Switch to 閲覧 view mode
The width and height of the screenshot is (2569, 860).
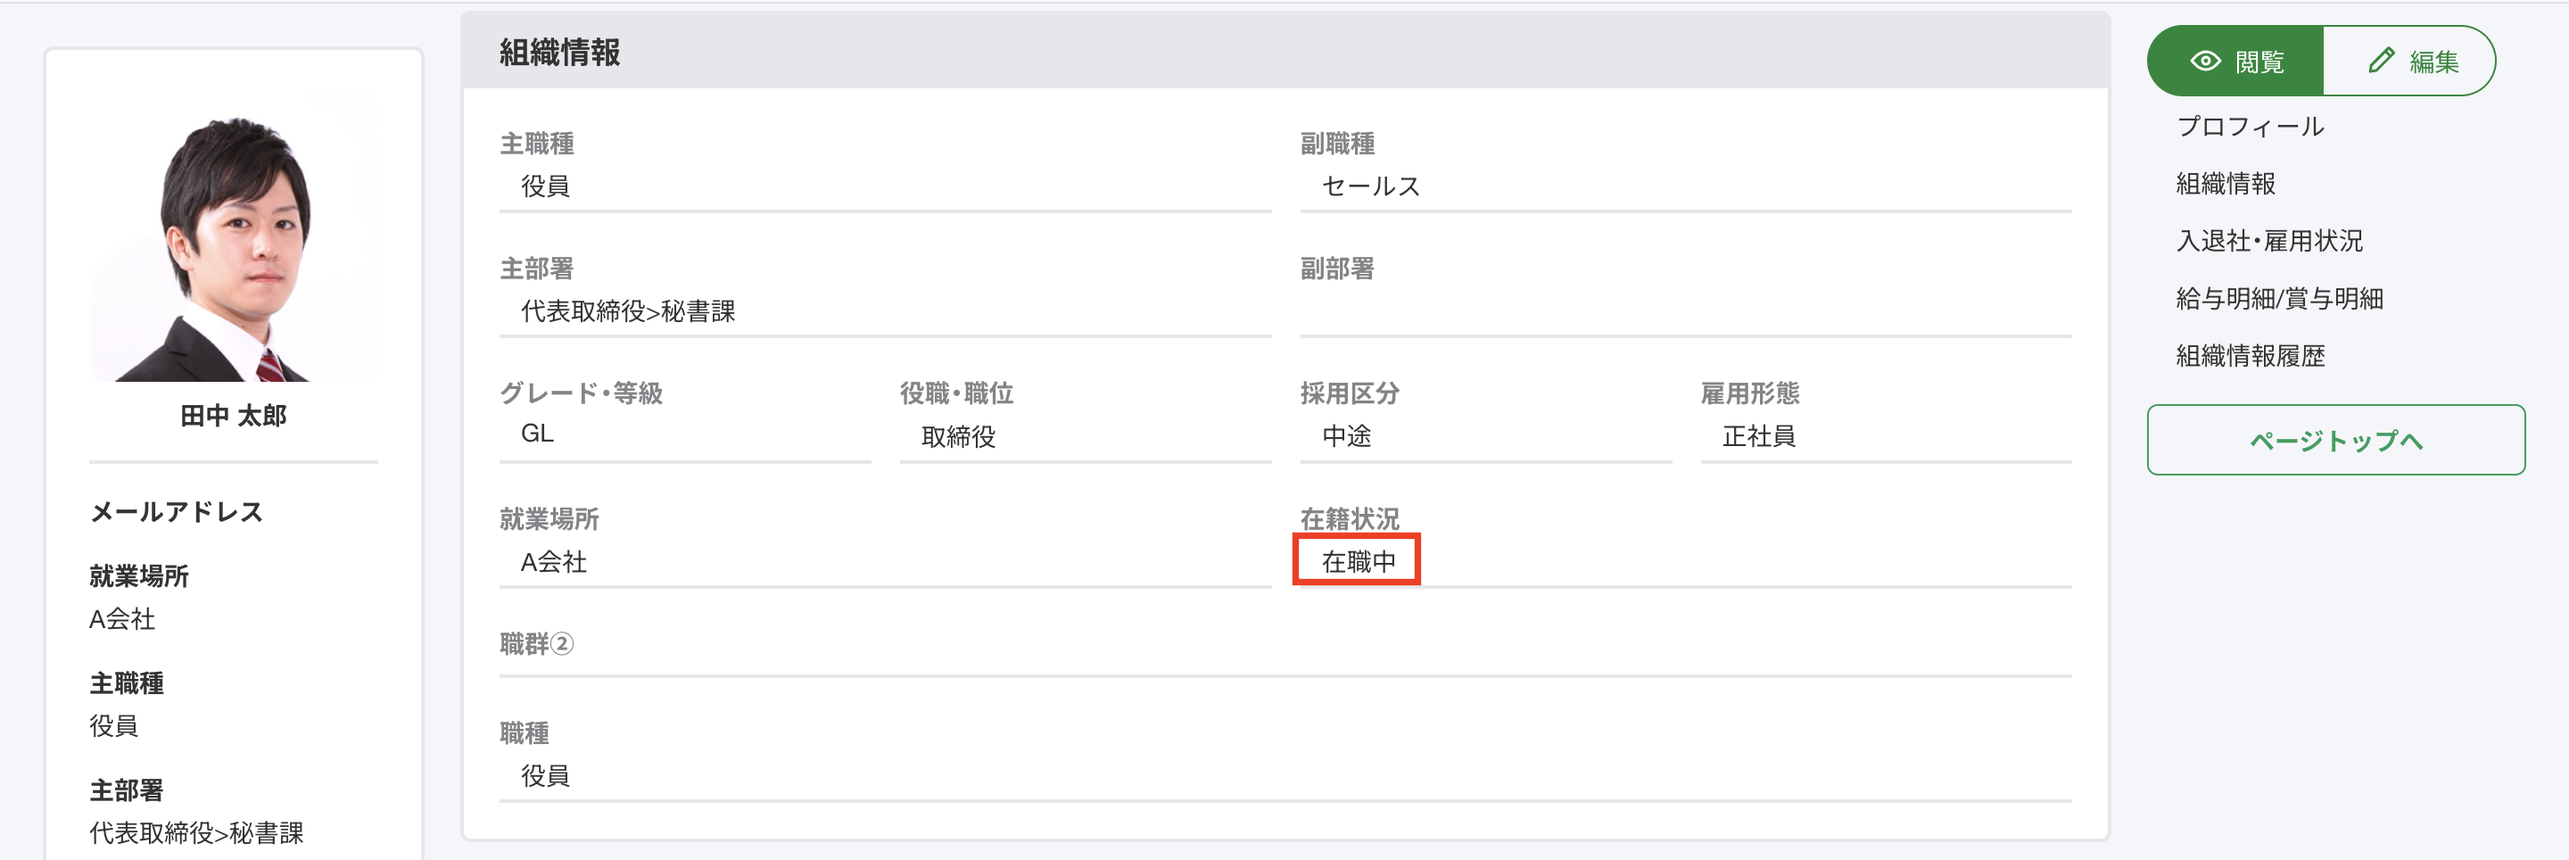pyautogui.click(x=2237, y=61)
